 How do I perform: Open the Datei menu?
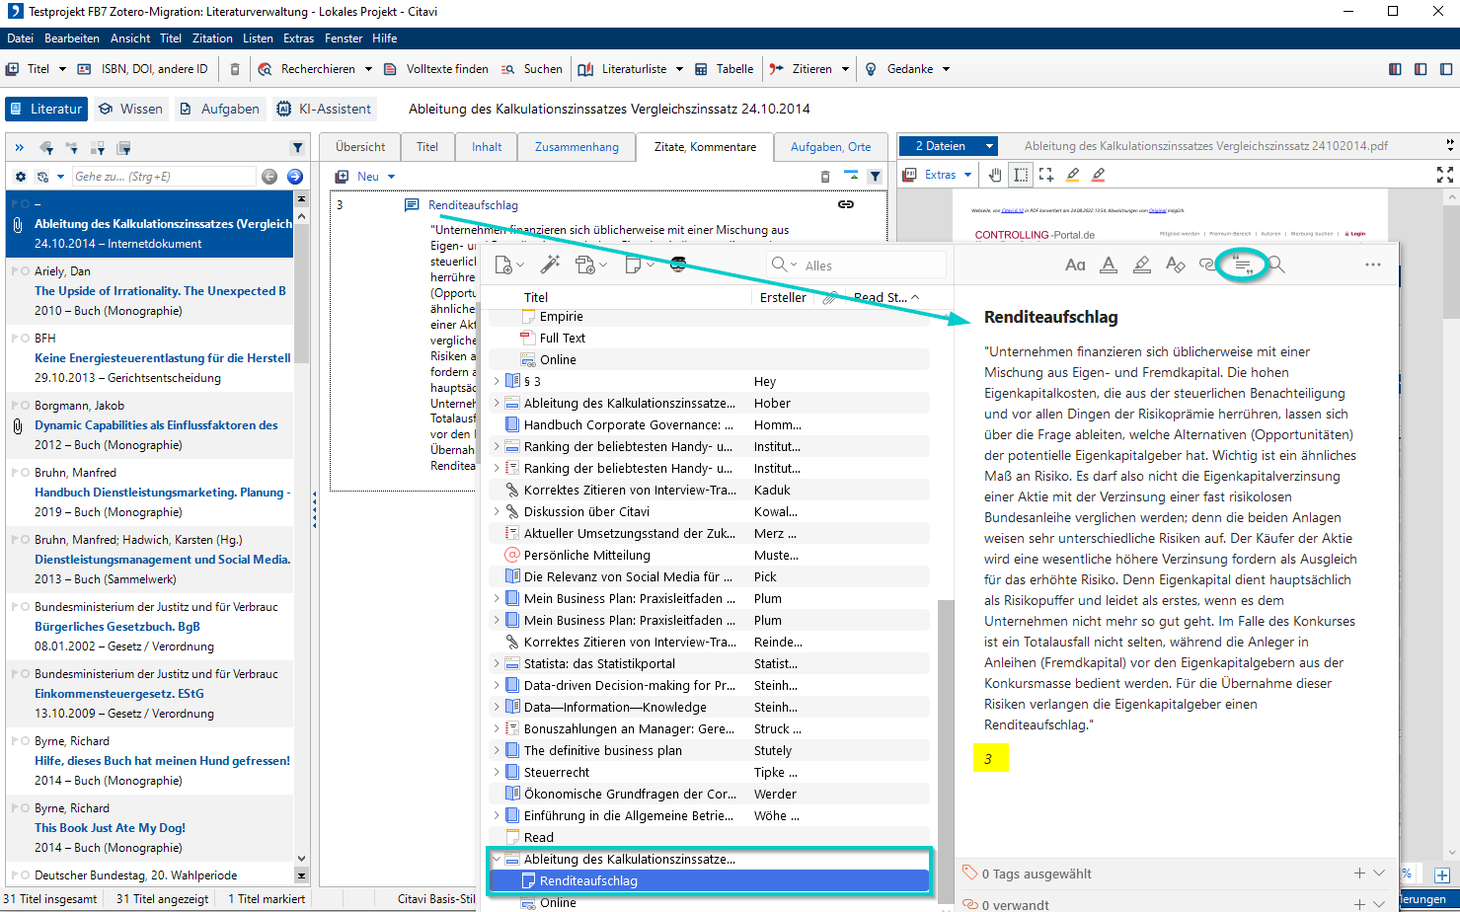(x=20, y=38)
